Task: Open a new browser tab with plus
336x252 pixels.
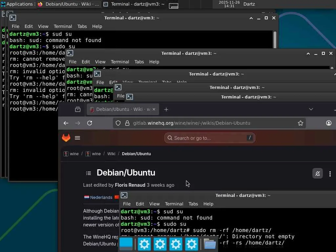Action: coord(166,110)
